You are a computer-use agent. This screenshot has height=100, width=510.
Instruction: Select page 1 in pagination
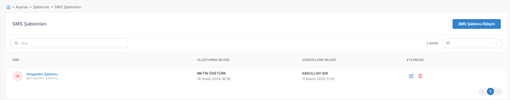pyautogui.click(x=490, y=91)
